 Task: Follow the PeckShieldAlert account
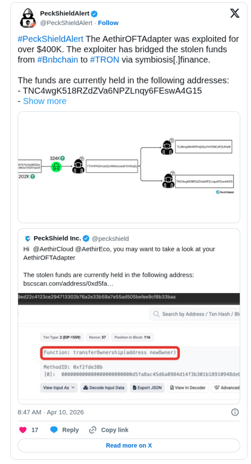[x=108, y=23]
